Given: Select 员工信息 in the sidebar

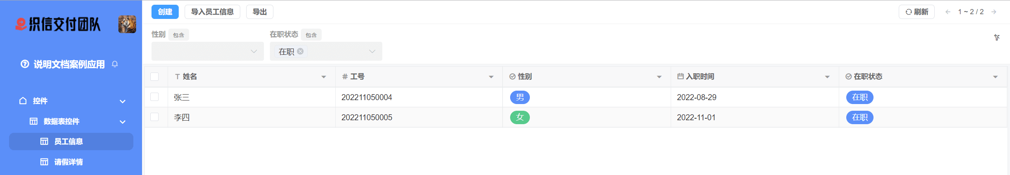Looking at the screenshot, I should click(x=68, y=141).
